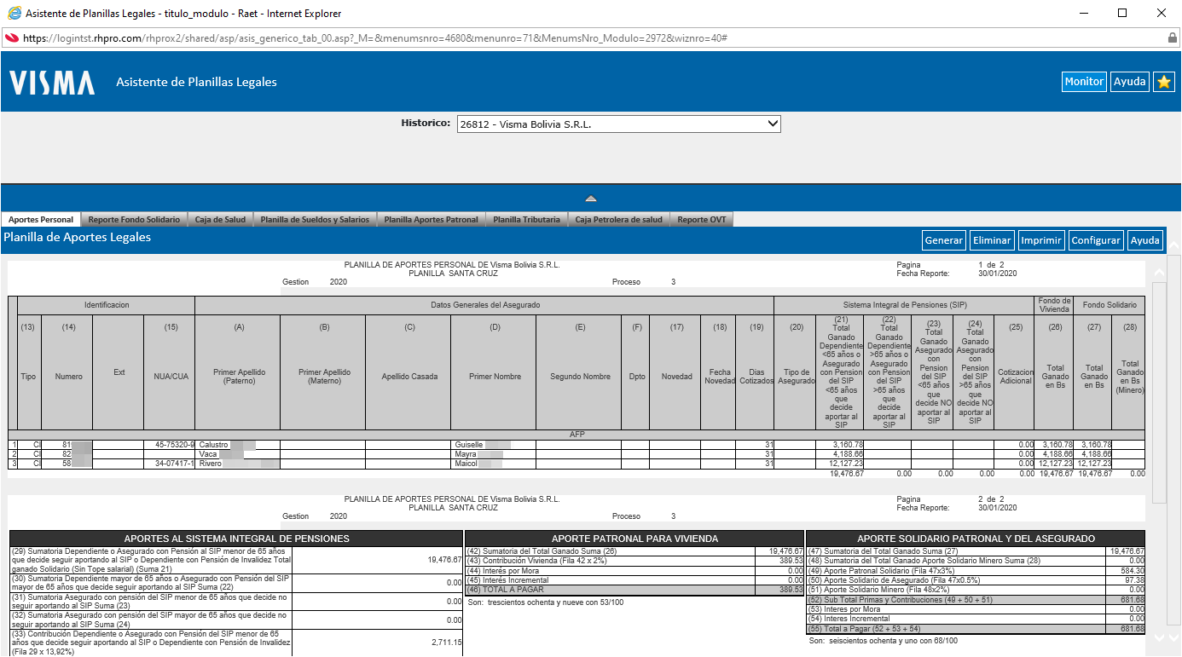Click the Vaca surname cell

[237, 454]
